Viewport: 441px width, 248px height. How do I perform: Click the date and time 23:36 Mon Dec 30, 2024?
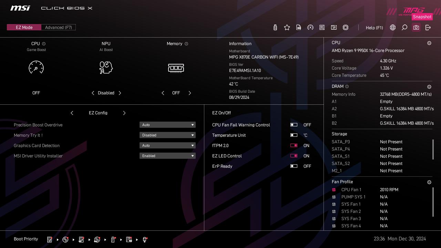pyautogui.click(x=400, y=239)
